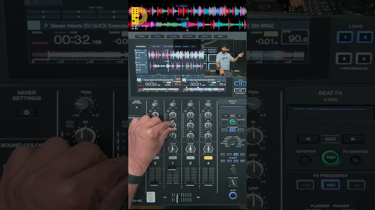This screenshot has width=375, height=210.
Task: Adjust channel 3 TRIM knob
Action: (155, 105)
